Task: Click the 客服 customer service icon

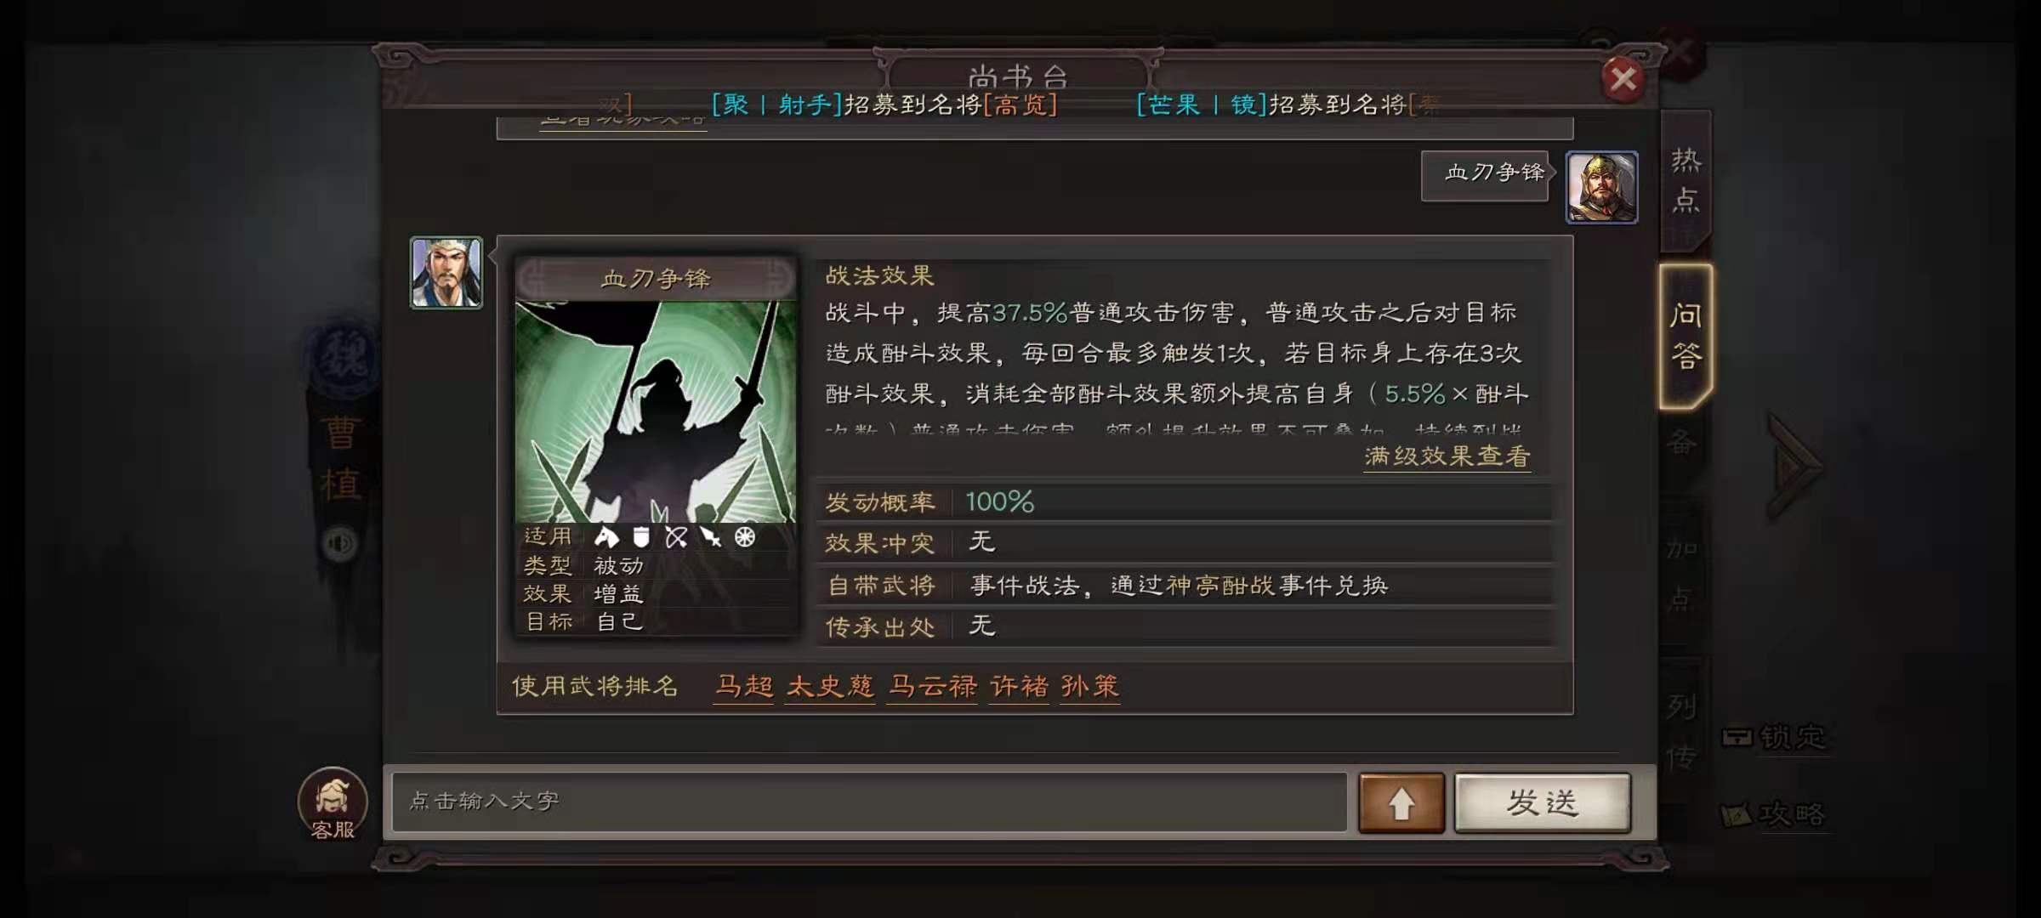Action: click(x=333, y=804)
